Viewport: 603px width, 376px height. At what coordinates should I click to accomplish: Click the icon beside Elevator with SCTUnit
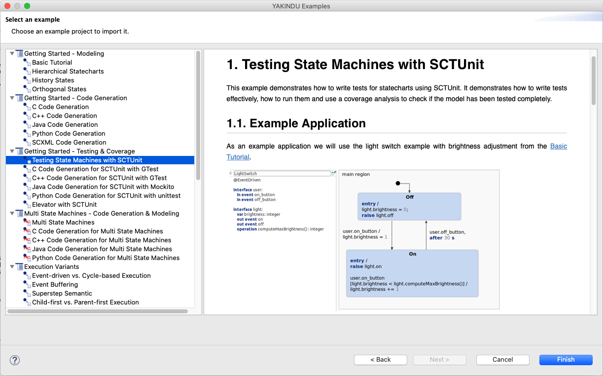pyautogui.click(x=28, y=205)
